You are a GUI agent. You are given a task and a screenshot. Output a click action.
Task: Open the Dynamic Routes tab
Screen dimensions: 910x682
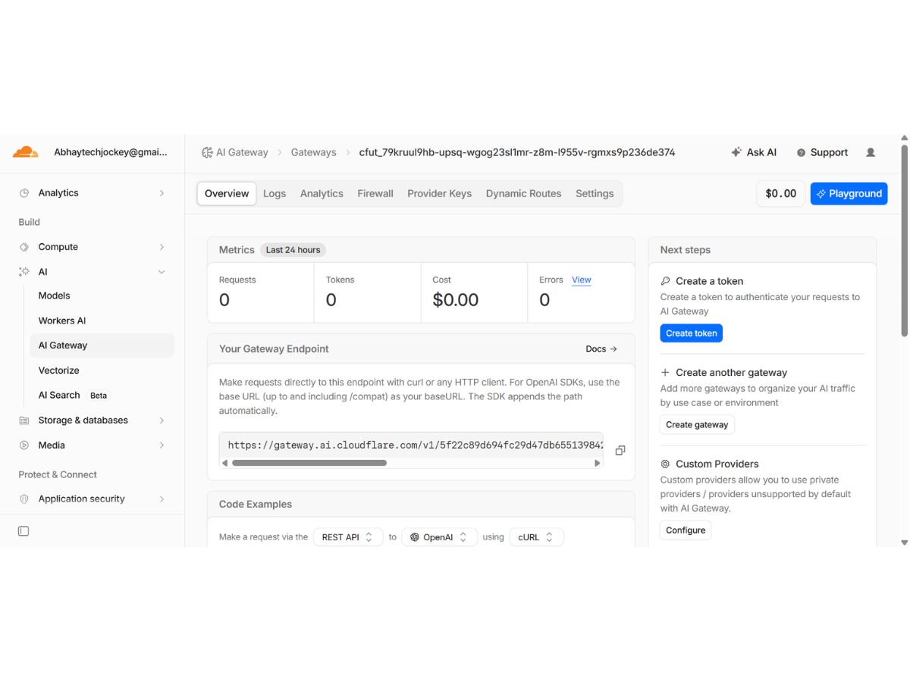click(524, 194)
